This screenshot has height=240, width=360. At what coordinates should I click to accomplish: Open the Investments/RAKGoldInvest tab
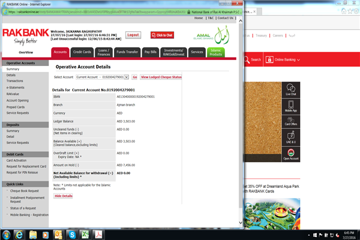(173, 52)
